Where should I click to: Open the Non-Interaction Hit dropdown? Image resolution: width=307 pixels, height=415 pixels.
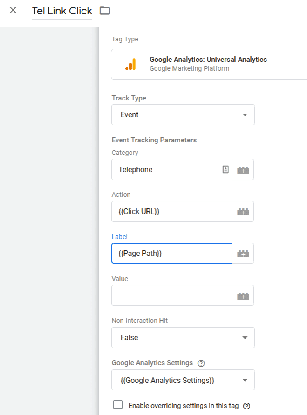[x=183, y=337]
